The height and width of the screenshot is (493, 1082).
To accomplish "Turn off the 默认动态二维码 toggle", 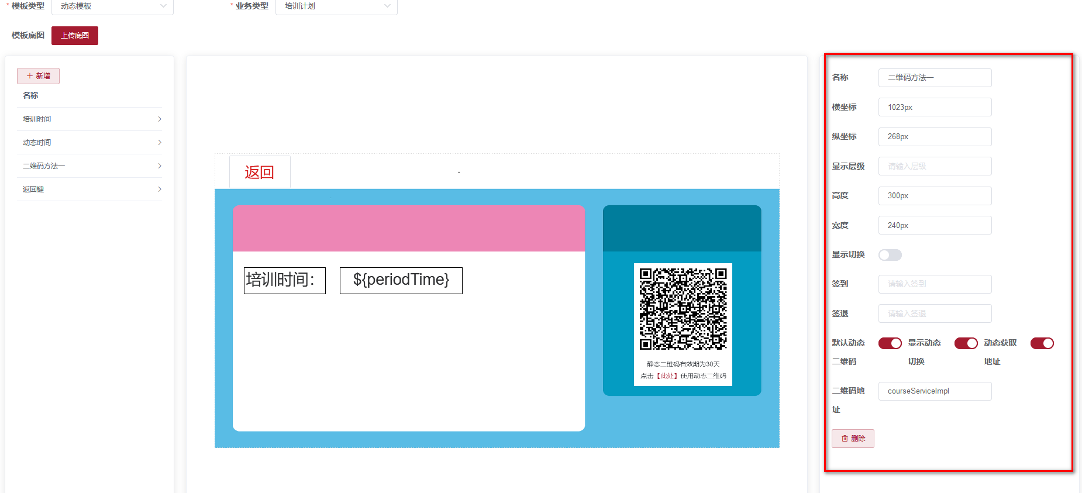I will click(890, 343).
